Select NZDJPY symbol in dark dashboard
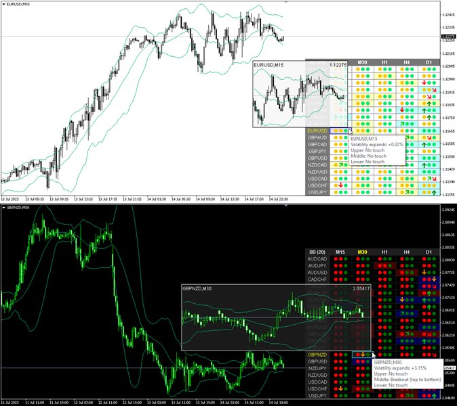 (x=317, y=368)
